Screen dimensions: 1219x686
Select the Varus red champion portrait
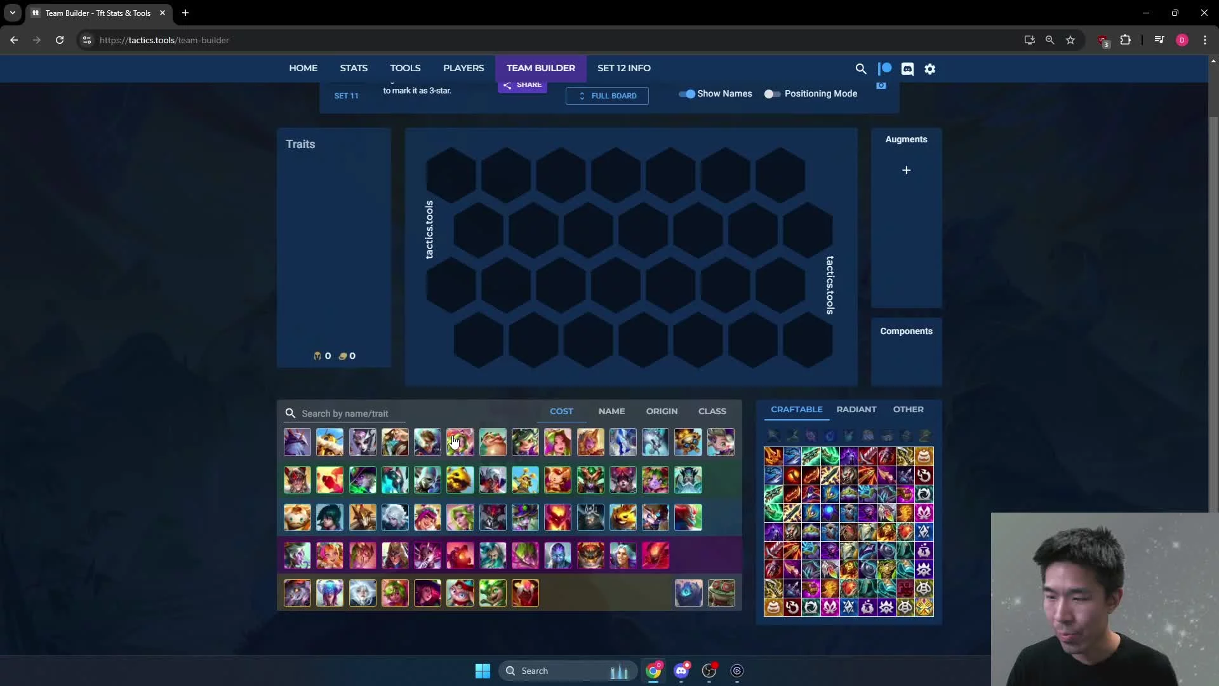(655, 556)
